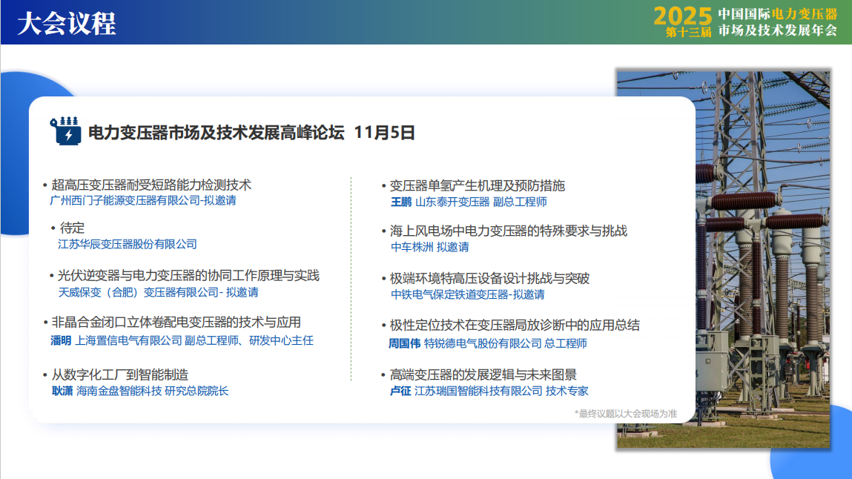Click 江苏华辰变压器股份有限公司 company line
This screenshot has width=852, height=479.
click(x=128, y=245)
